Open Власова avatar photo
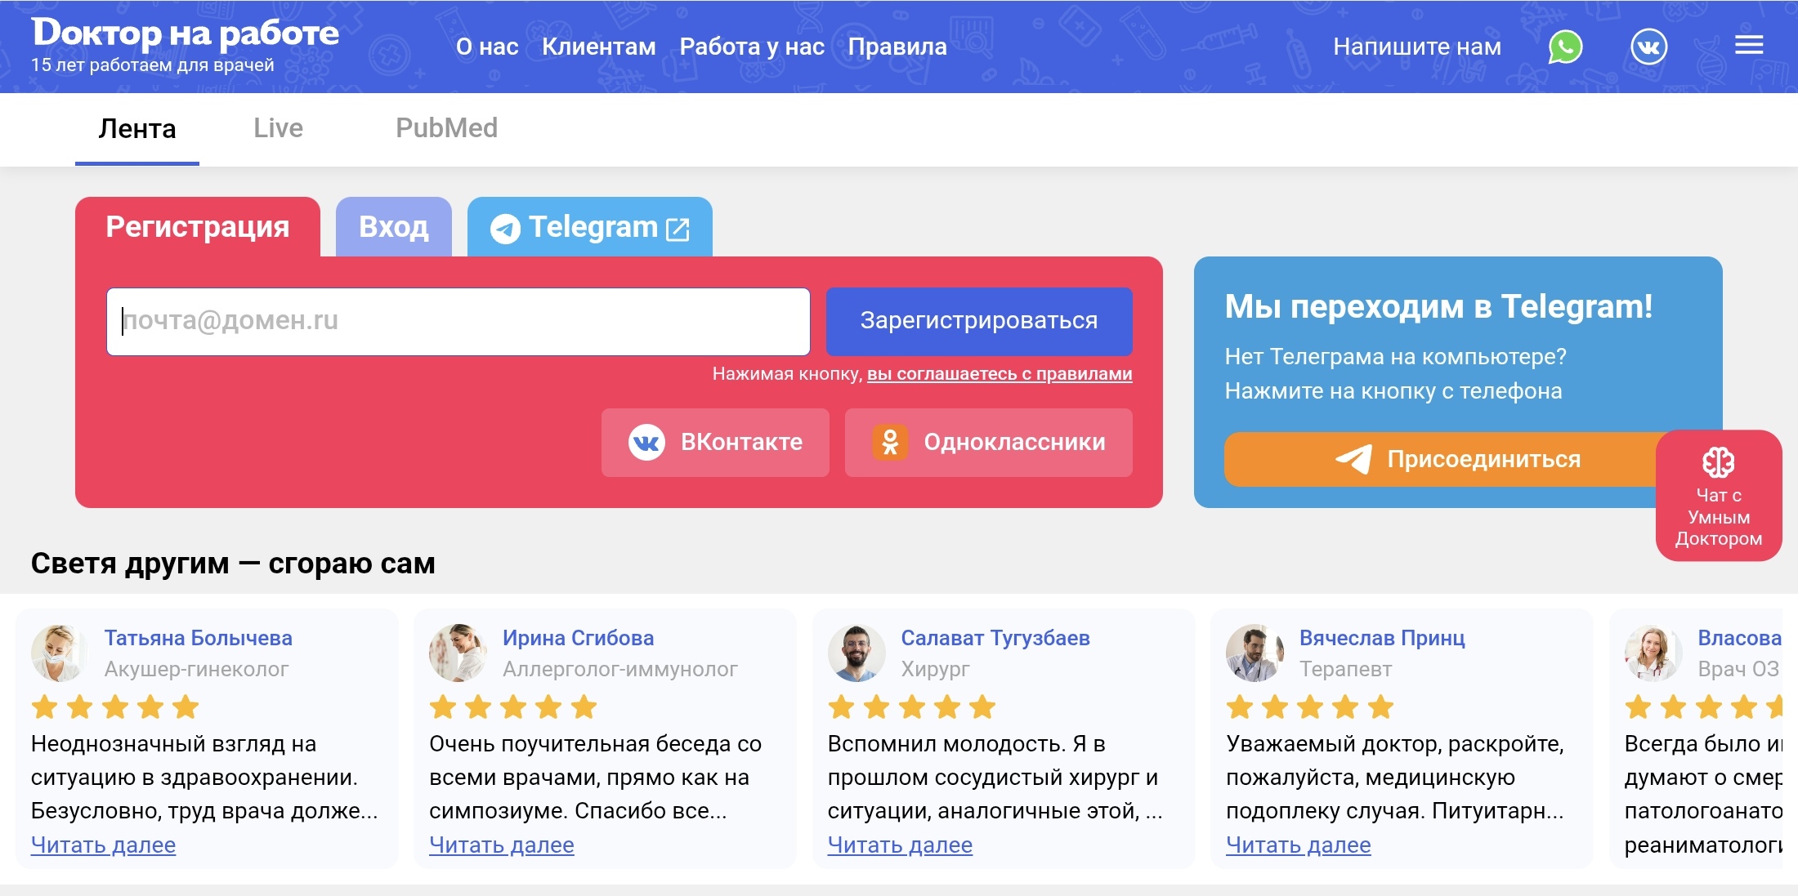This screenshot has width=1798, height=896. (1653, 653)
